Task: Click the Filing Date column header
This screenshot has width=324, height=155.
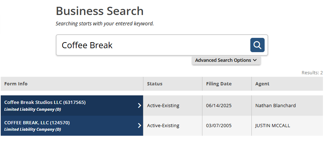Action: click(x=219, y=84)
